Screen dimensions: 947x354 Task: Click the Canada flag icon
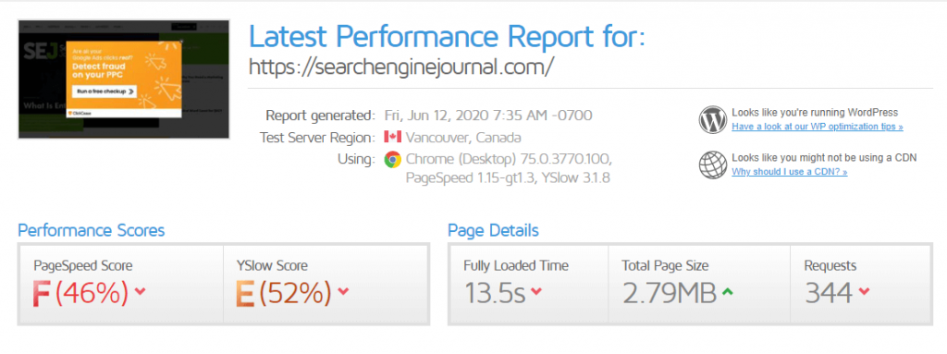tap(392, 137)
